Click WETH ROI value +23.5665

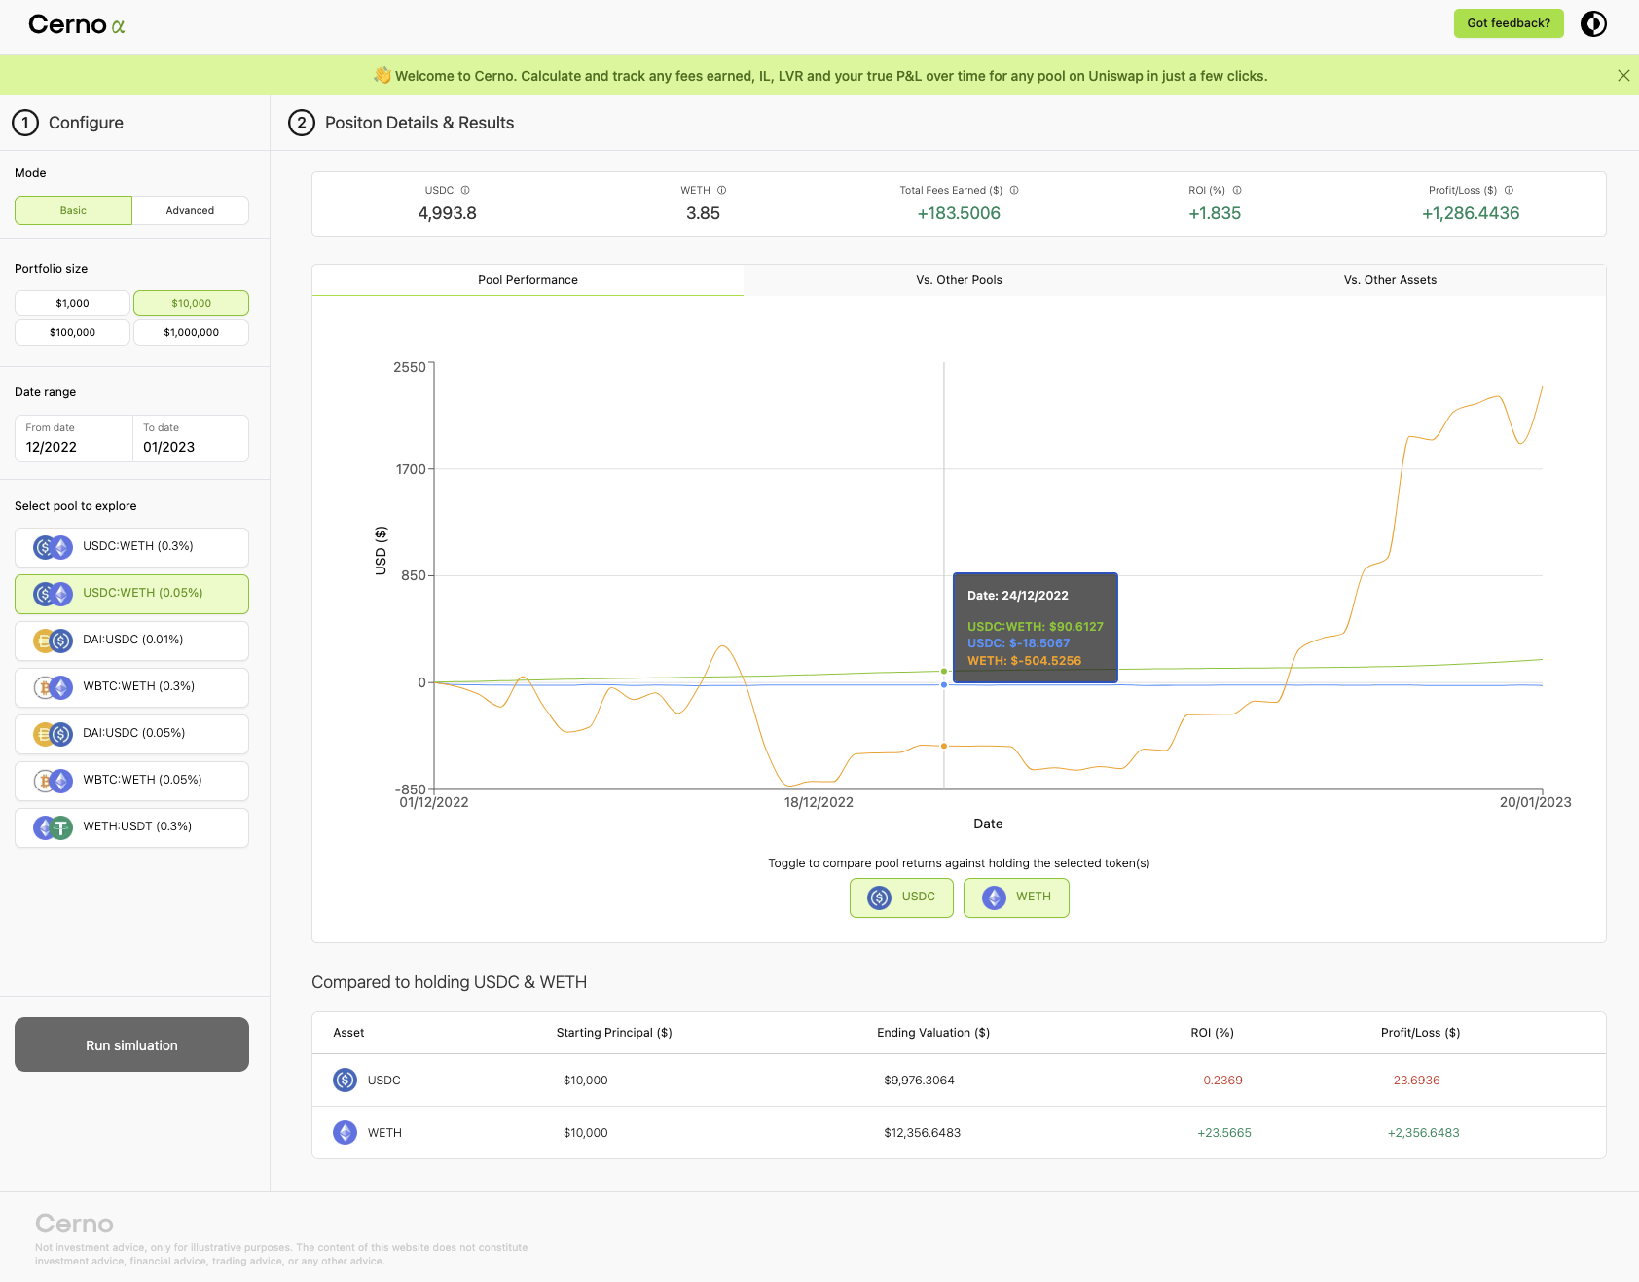pyautogui.click(x=1224, y=1133)
